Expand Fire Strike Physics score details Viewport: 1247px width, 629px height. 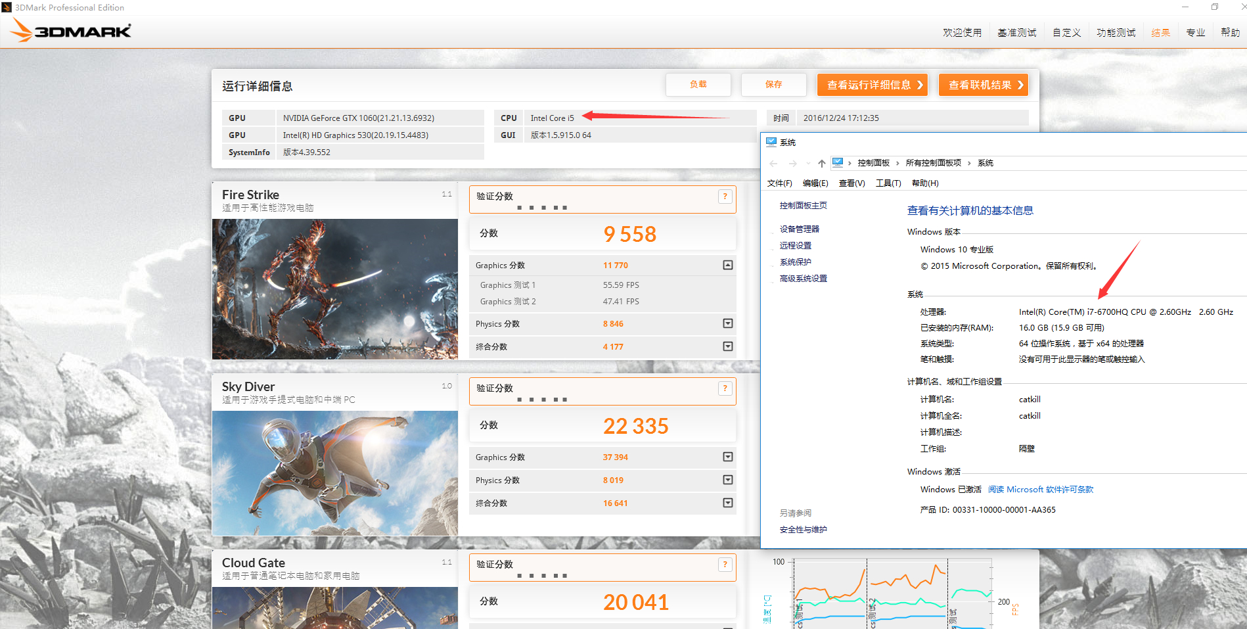tap(728, 323)
